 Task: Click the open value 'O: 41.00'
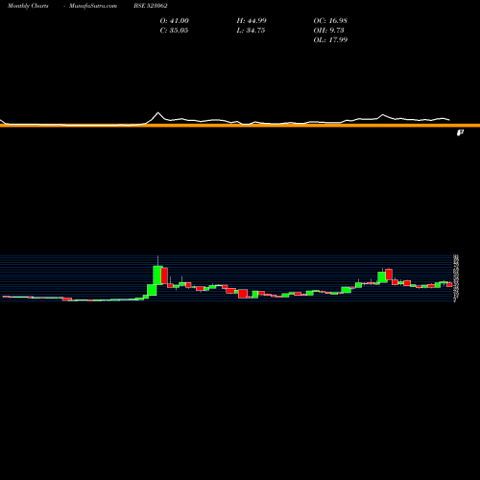pyautogui.click(x=175, y=21)
